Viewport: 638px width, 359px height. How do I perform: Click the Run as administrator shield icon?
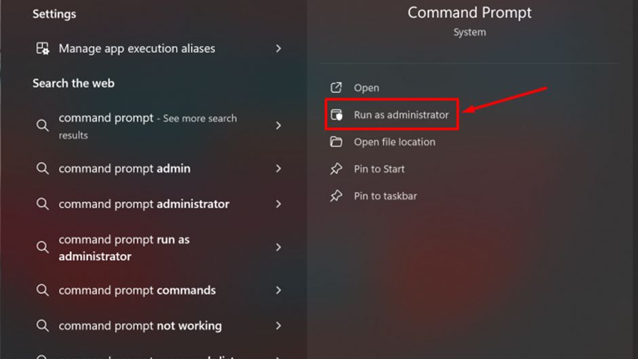(x=336, y=115)
